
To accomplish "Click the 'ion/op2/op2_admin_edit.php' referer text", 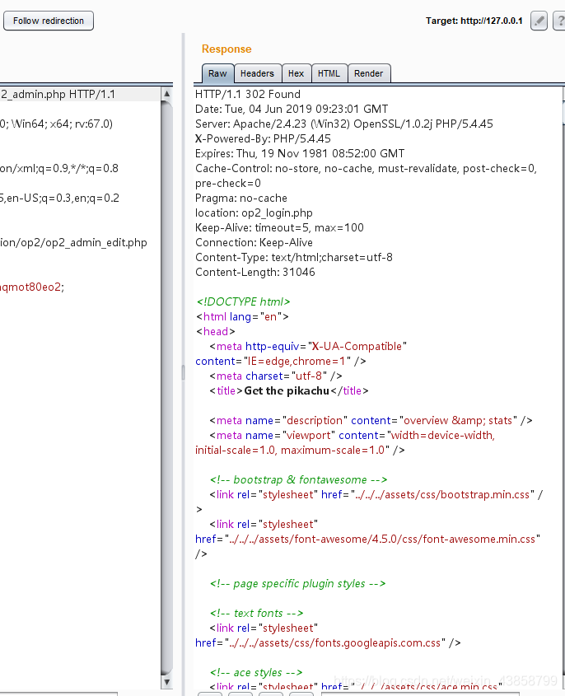I will point(73,242).
